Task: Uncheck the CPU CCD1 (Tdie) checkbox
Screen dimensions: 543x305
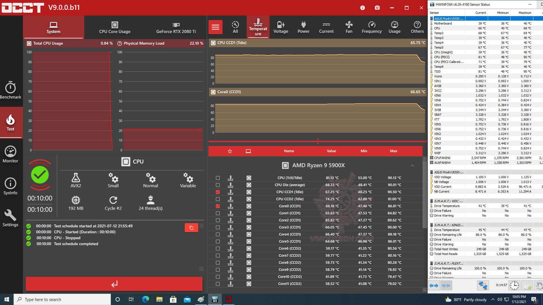Action: coord(217,192)
